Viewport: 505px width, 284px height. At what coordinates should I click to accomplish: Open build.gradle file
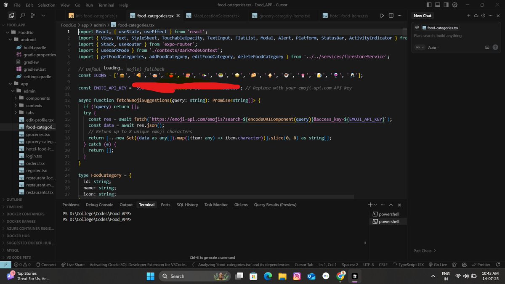[35, 48]
